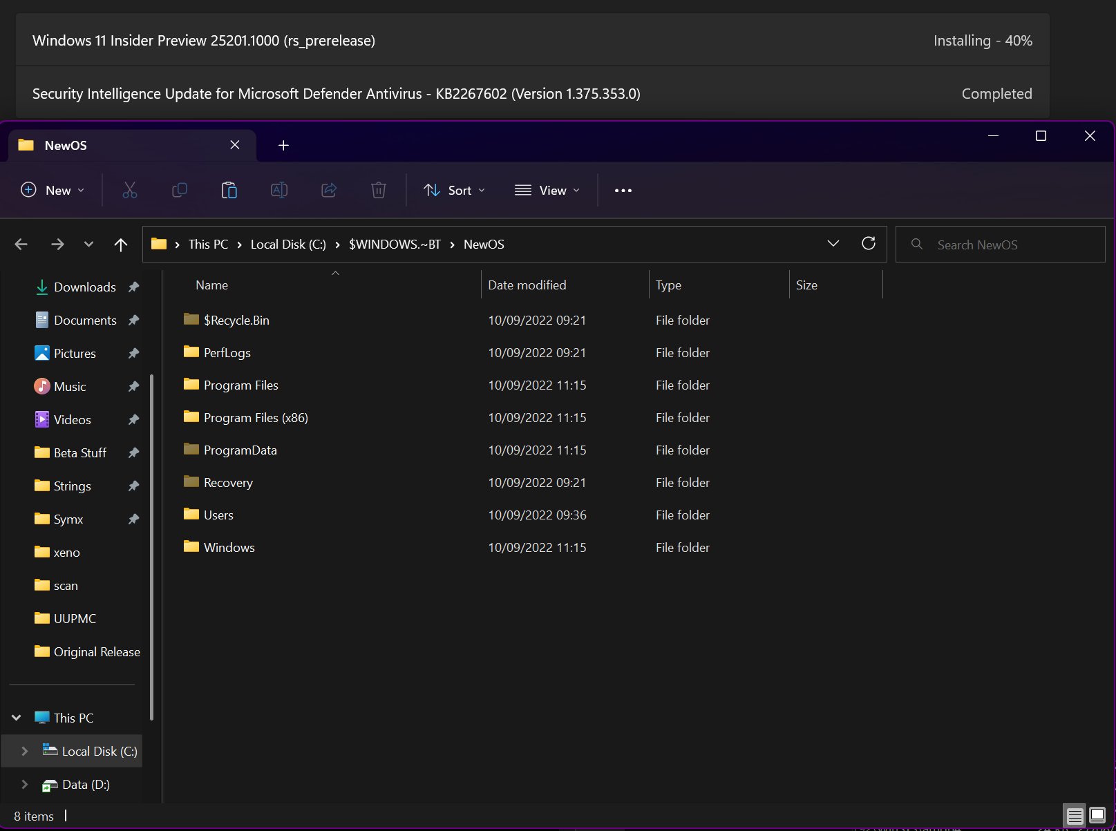Click the Installing - 40% status
1116x831 pixels.
tap(983, 41)
